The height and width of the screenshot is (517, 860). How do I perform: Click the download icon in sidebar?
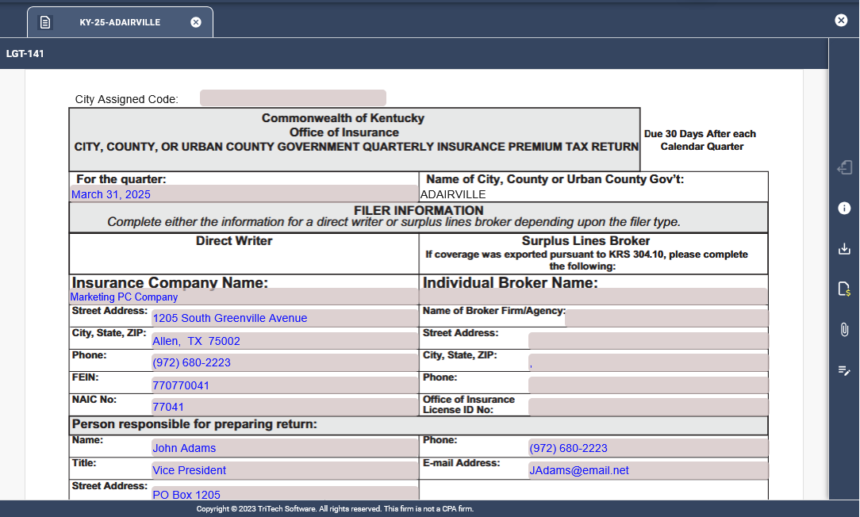point(844,249)
